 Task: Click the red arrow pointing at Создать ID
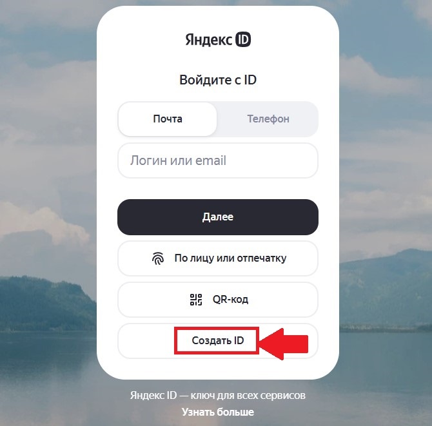coord(283,344)
